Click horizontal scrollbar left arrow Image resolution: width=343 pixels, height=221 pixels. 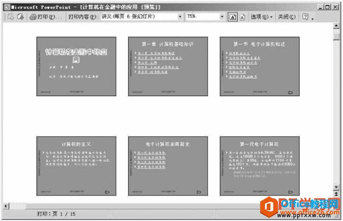(6, 206)
